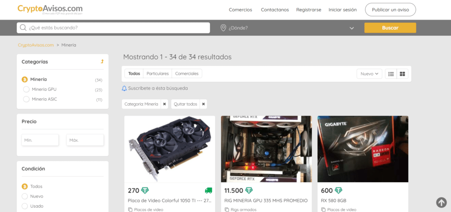Select the Minería ASIC radio button

(x=26, y=99)
